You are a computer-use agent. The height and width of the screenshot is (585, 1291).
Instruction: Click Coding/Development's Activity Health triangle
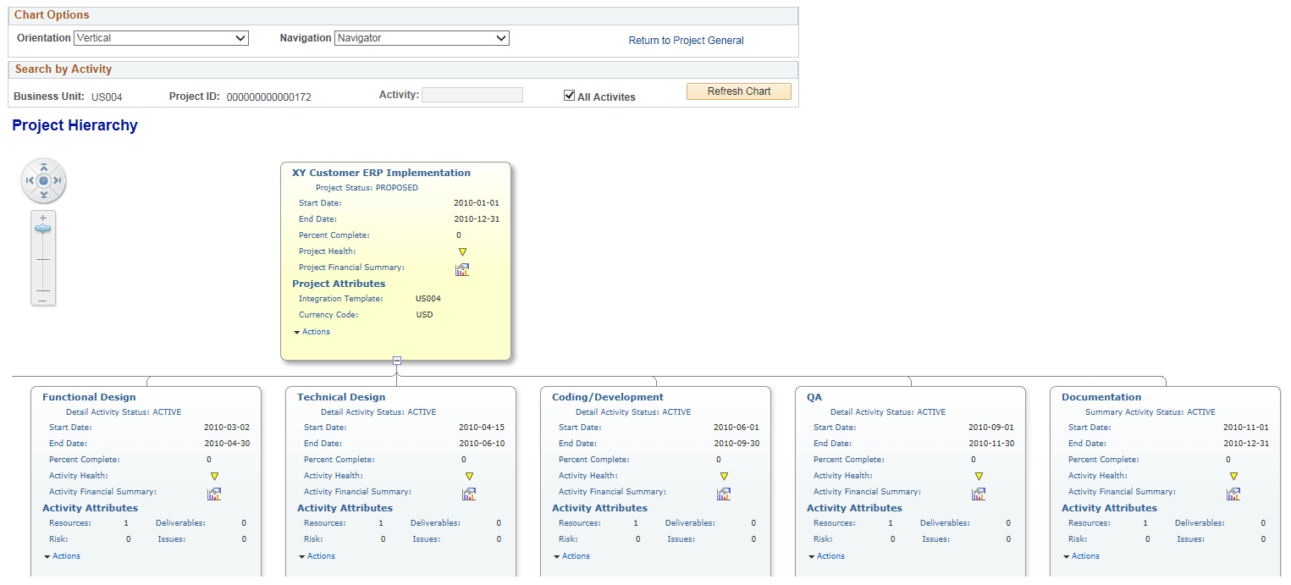(724, 475)
